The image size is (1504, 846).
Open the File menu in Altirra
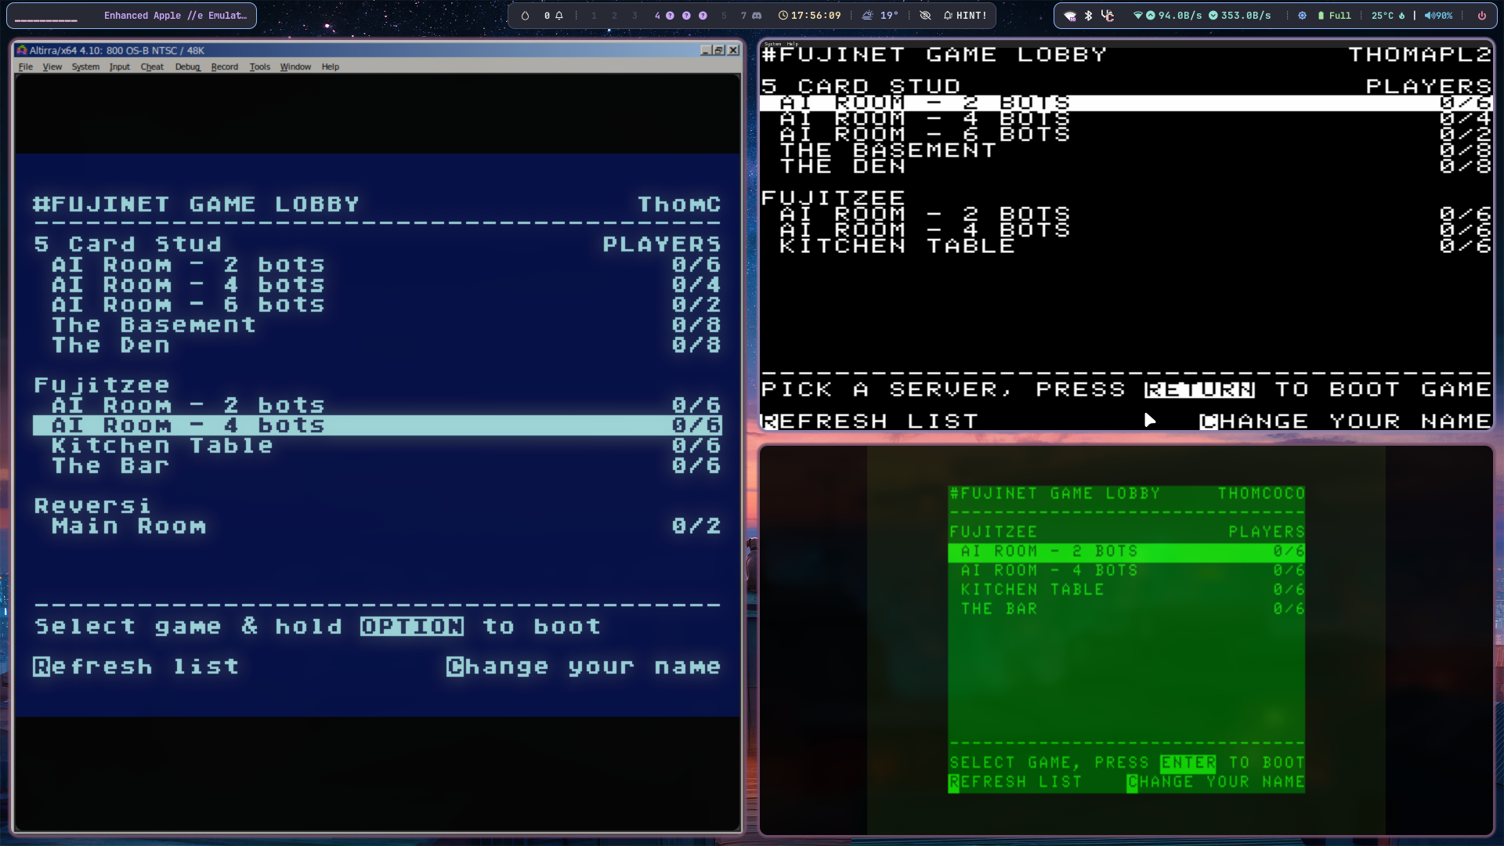click(26, 67)
